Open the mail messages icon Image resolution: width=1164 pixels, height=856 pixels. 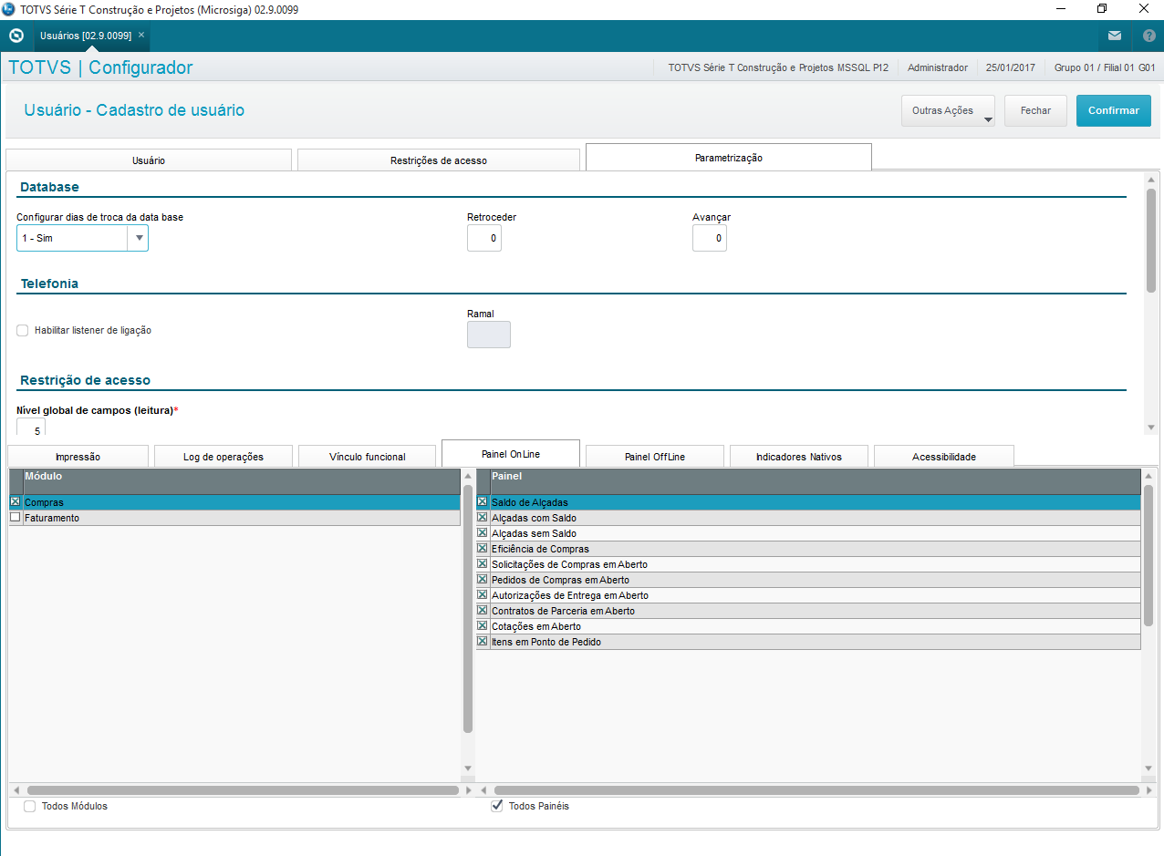[x=1115, y=36]
